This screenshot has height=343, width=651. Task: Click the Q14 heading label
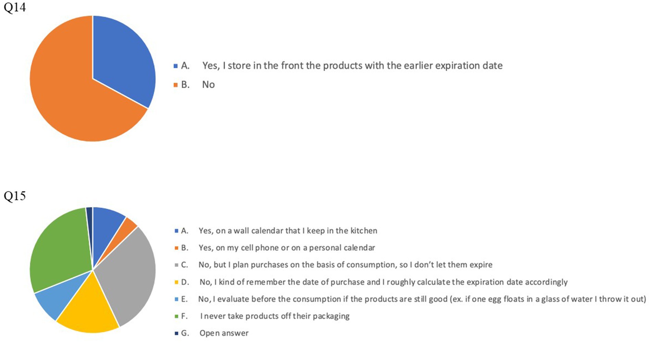14,8
